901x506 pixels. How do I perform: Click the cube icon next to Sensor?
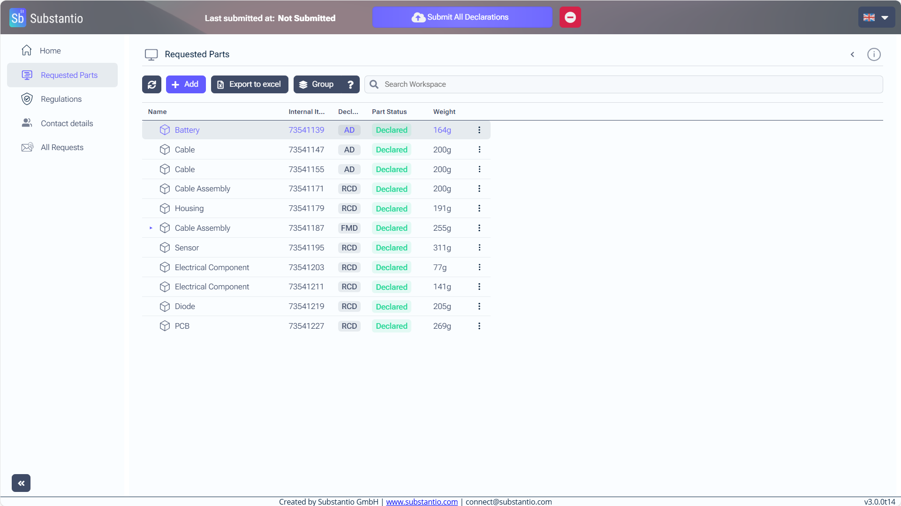[x=165, y=248]
